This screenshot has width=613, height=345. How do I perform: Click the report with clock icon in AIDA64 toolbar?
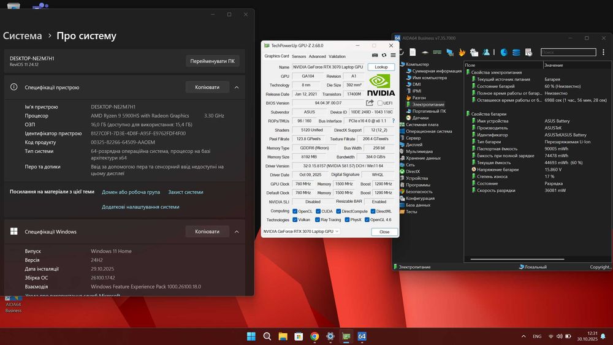click(x=528, y=52)
